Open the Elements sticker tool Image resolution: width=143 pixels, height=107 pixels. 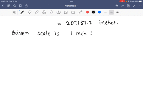coord(58,12)
